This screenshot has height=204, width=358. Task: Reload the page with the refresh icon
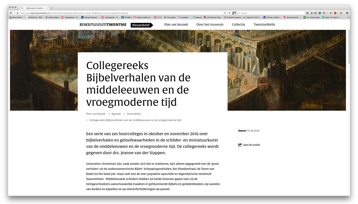[x=230, y=13]
